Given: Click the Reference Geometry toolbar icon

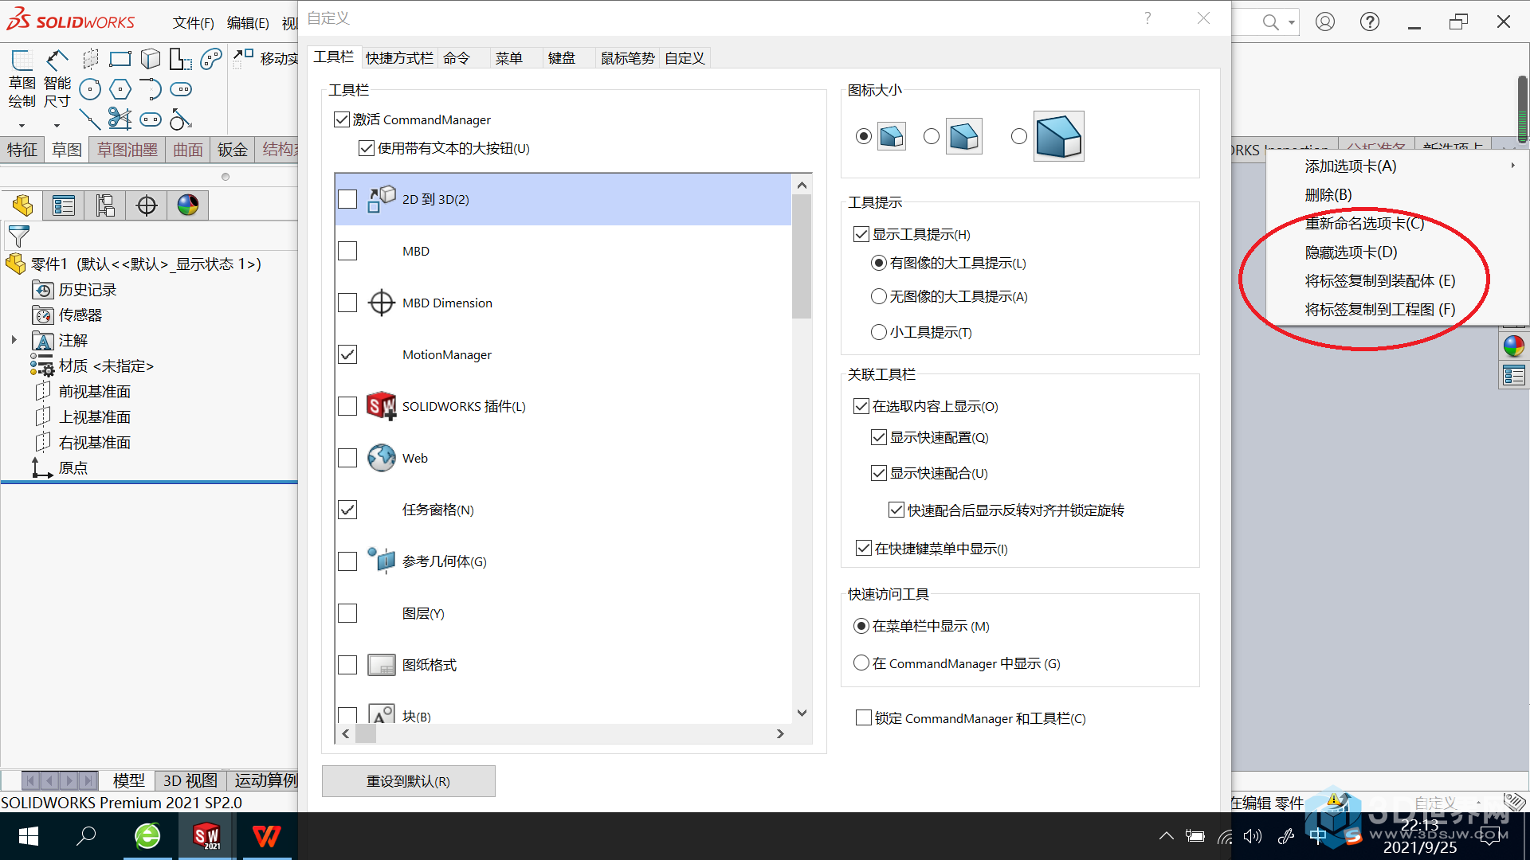Looking at the screenshot, I should pos(382,561).
